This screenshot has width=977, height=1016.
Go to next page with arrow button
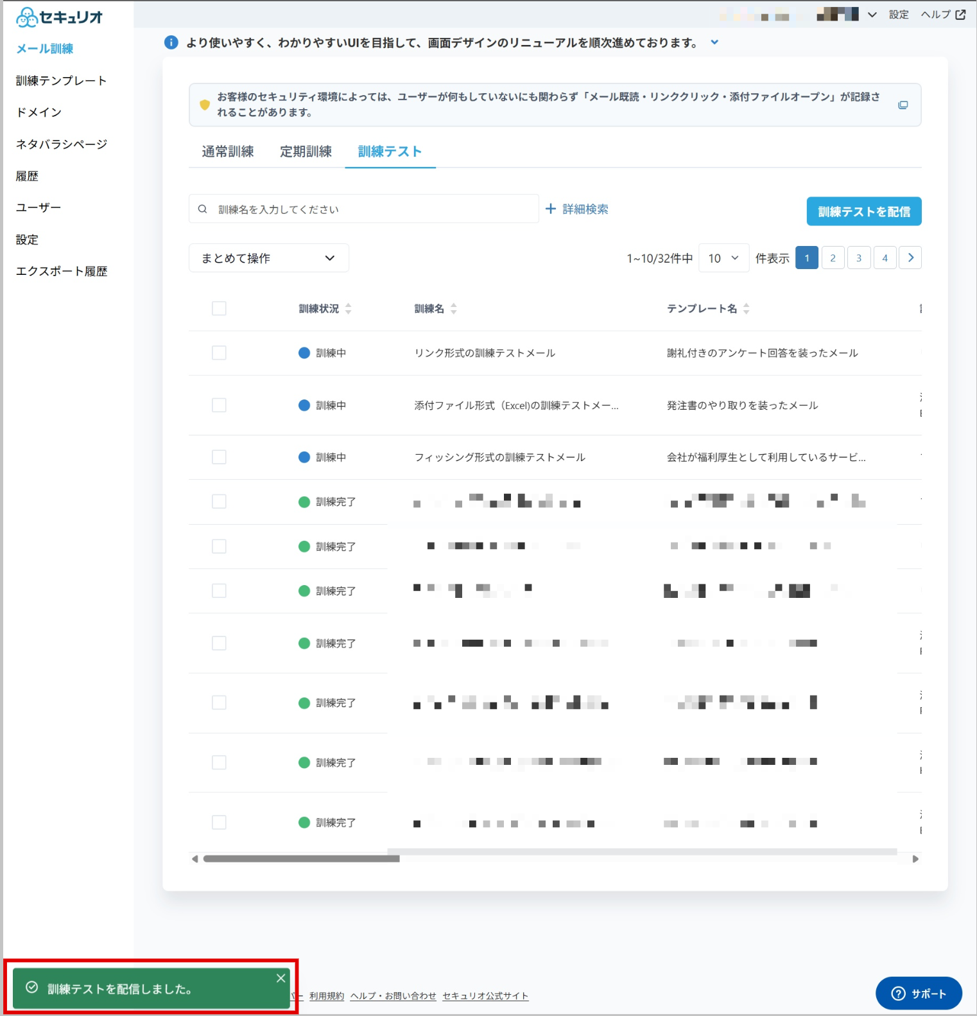click(910, 258)
